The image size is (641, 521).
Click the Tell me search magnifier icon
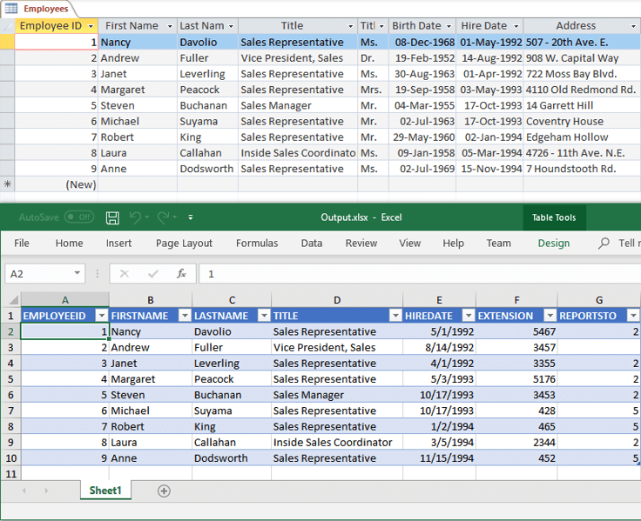click(604, 244)
